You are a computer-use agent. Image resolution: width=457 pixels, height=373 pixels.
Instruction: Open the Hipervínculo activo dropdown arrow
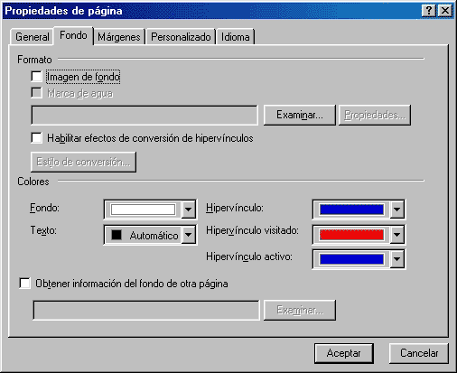tap(397, 259)
